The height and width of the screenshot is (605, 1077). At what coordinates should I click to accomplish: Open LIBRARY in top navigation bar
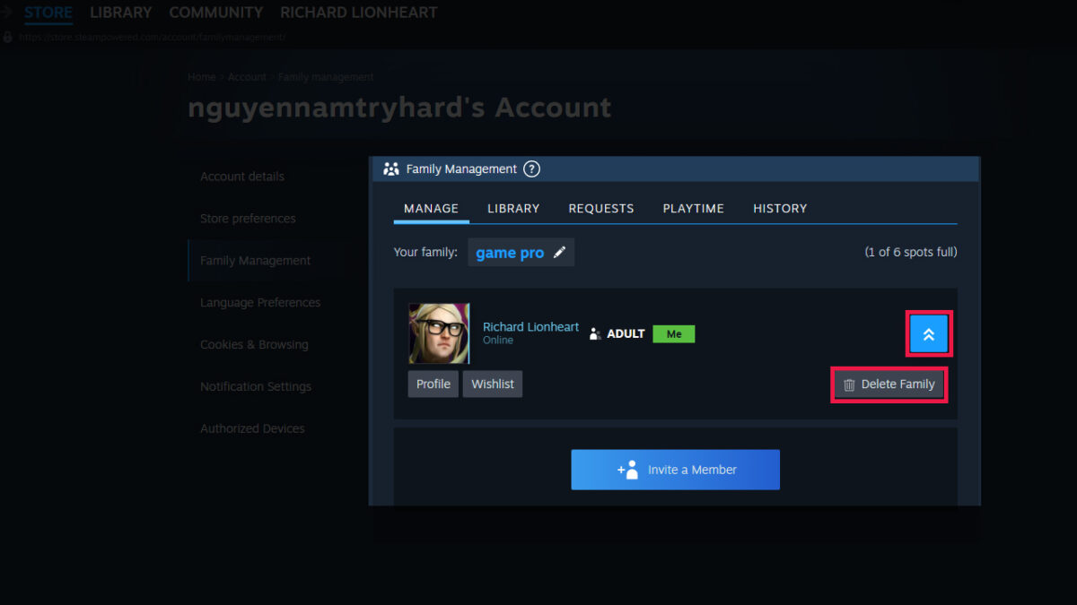tap(121, 13)
